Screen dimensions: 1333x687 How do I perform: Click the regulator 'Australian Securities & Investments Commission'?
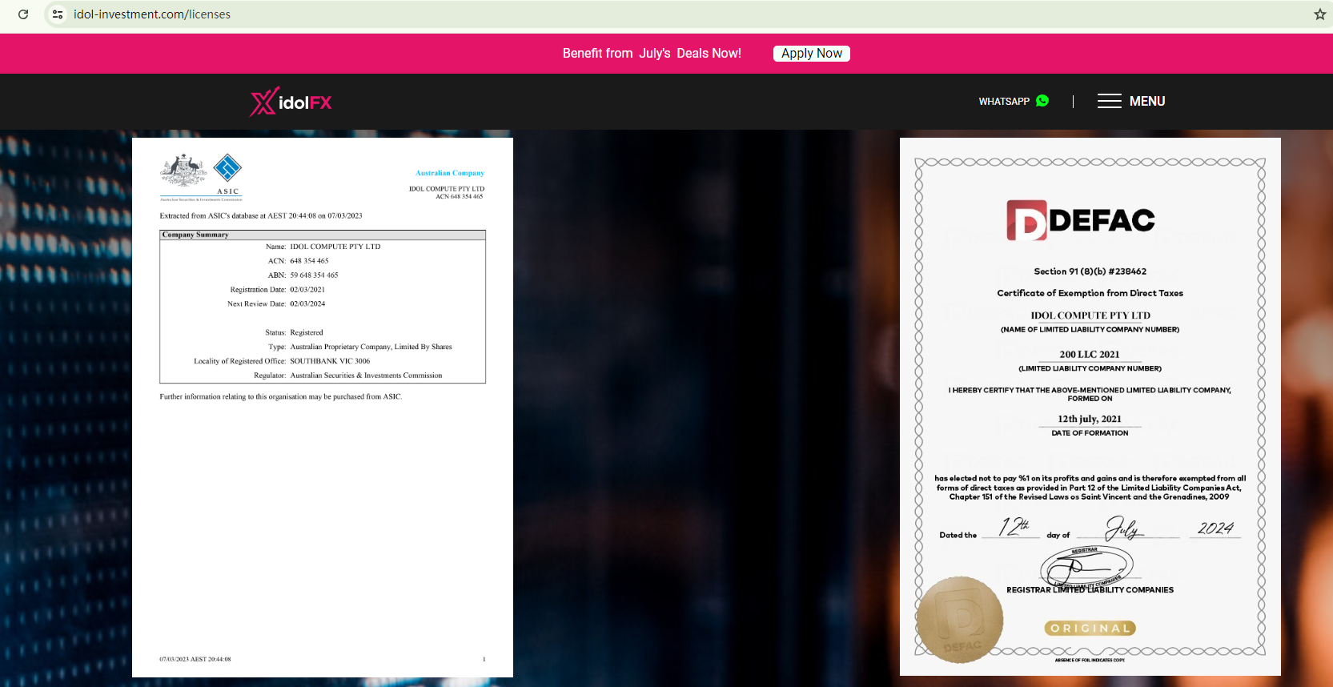(x=366, y=376)
